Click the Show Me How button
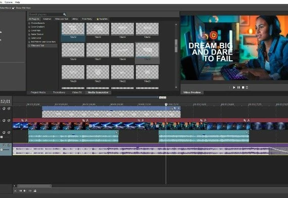288x198 pixels. 23,8
